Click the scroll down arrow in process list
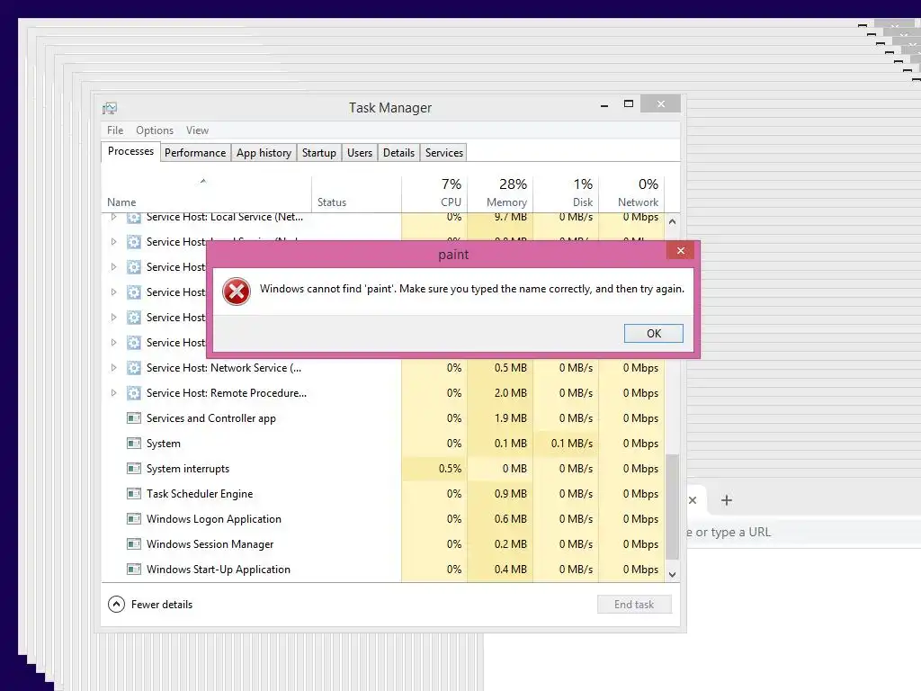Screen dimensions: 921x691 click(x=673, y=575)
